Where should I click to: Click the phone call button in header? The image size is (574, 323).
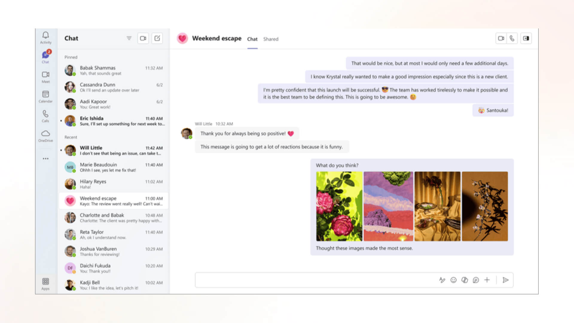coord(512,39)
